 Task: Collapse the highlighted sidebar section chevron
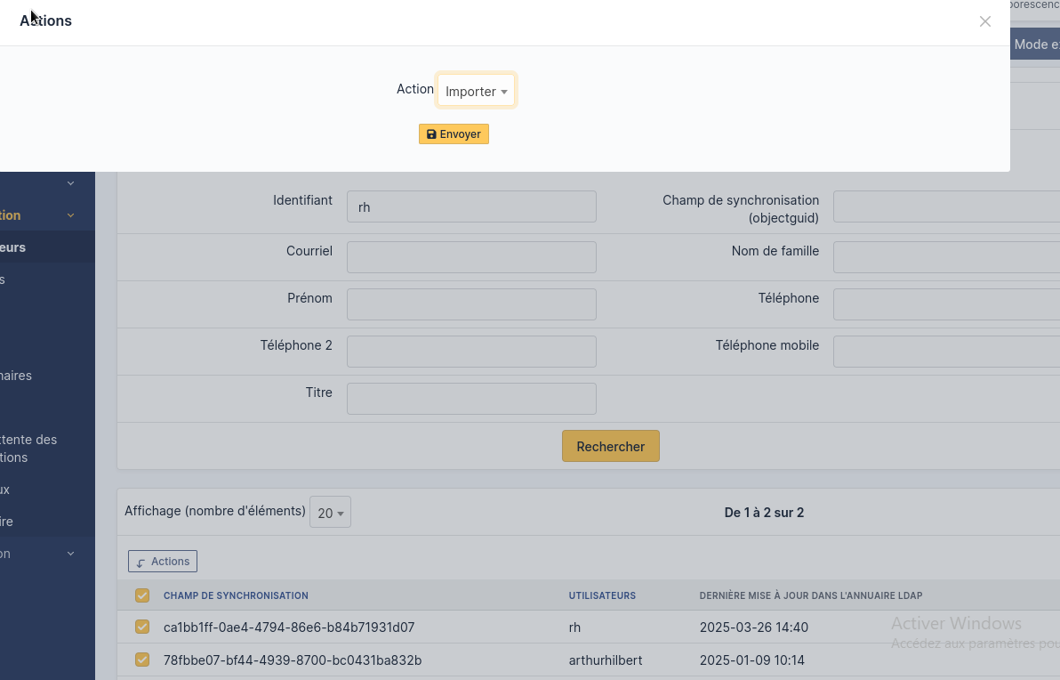(x=71, y=215)
